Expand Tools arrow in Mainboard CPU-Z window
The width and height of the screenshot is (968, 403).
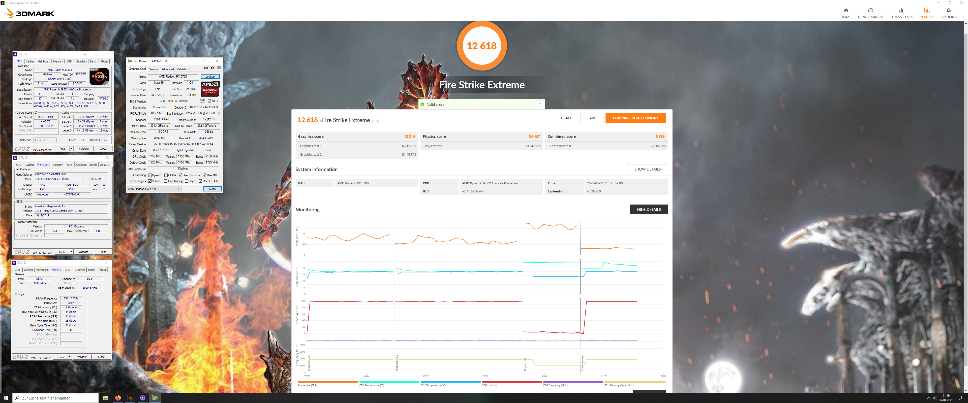tap(71, 252)
